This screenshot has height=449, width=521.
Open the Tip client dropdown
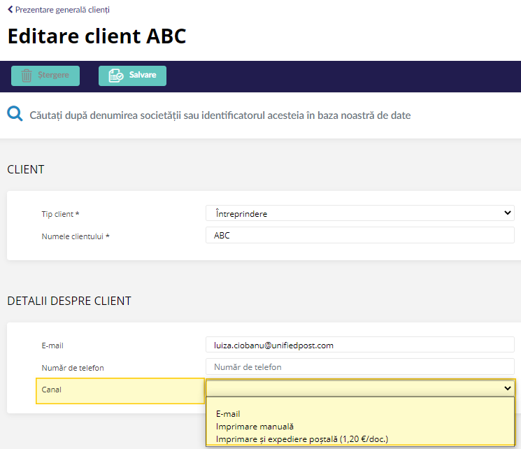click(x=360, y=213)
